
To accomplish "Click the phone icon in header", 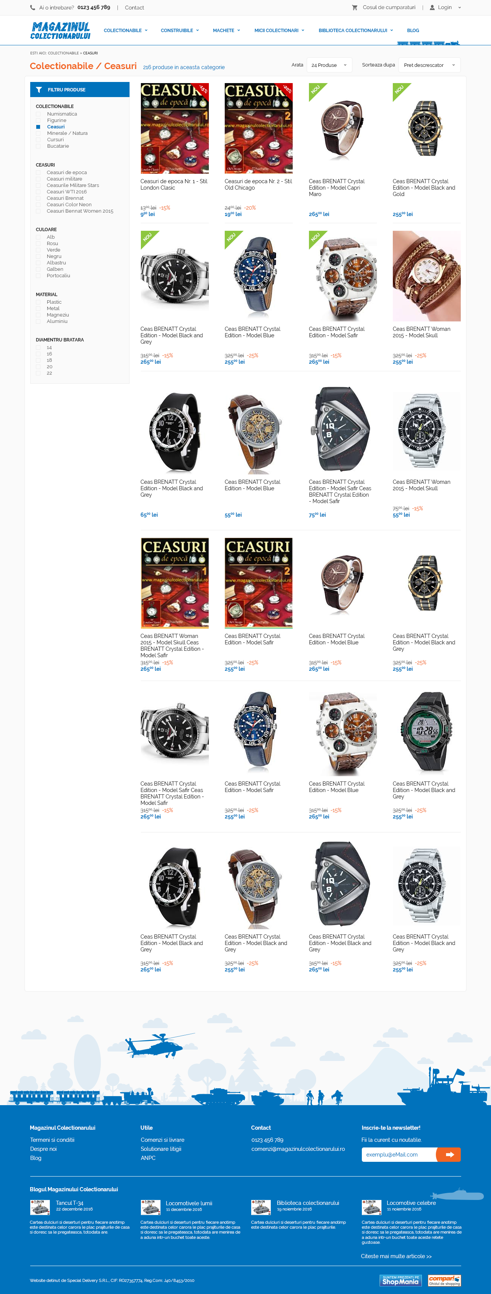I will (x=32, y=8).
